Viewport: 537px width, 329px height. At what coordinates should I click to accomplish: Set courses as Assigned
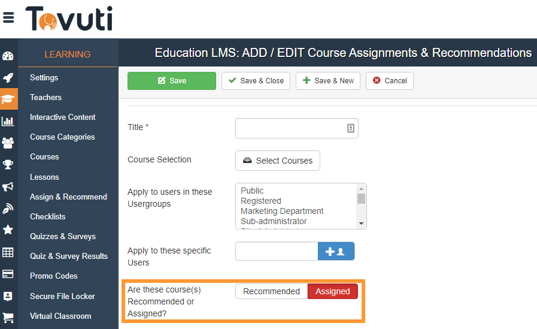coord(332,291)
